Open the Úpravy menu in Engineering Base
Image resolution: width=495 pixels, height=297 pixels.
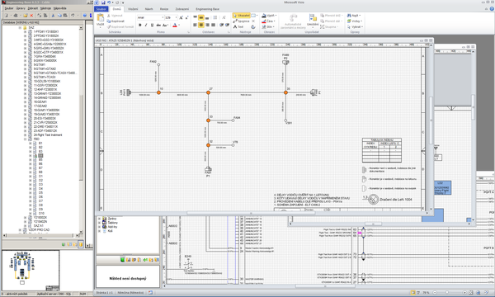(x=21, y=8)
